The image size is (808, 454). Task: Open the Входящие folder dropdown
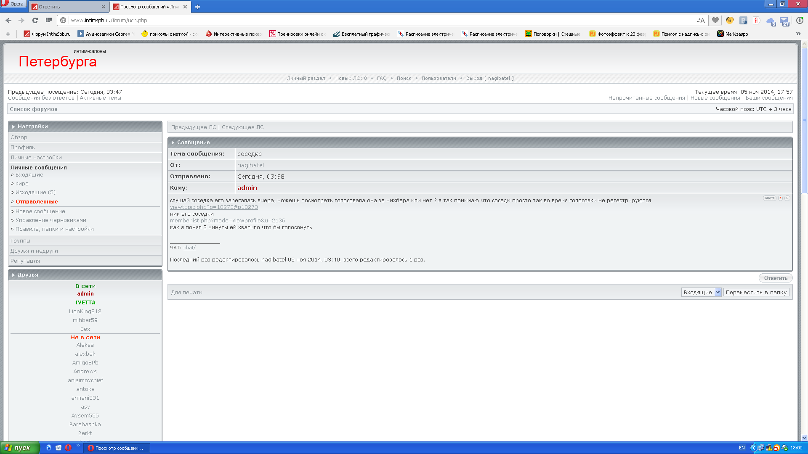701,292
